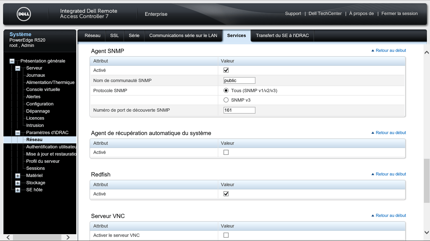Viewport: 430px width, 241px height.
Task: Disable the Redfish service checkbox
Action: pyautogui.click(x=226, y=193)
